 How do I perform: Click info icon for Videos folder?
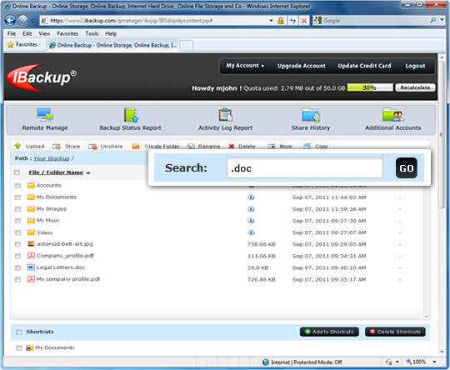pyautogui.click(x=251, y=232)
